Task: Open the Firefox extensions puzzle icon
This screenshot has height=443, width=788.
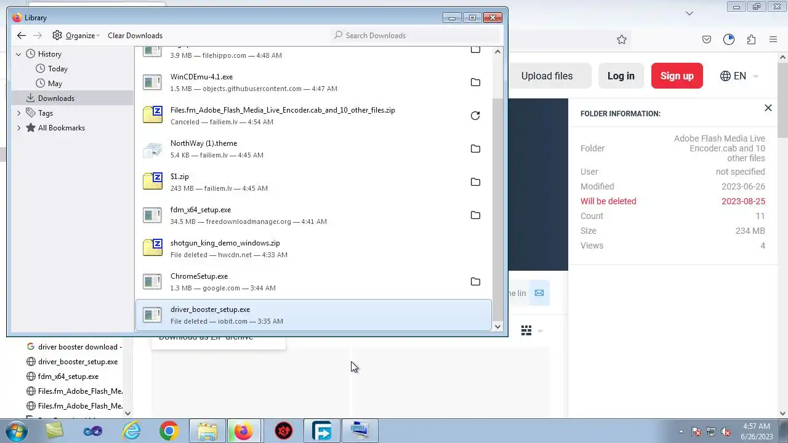Action: pyautogui.click(x=751, y=40)
